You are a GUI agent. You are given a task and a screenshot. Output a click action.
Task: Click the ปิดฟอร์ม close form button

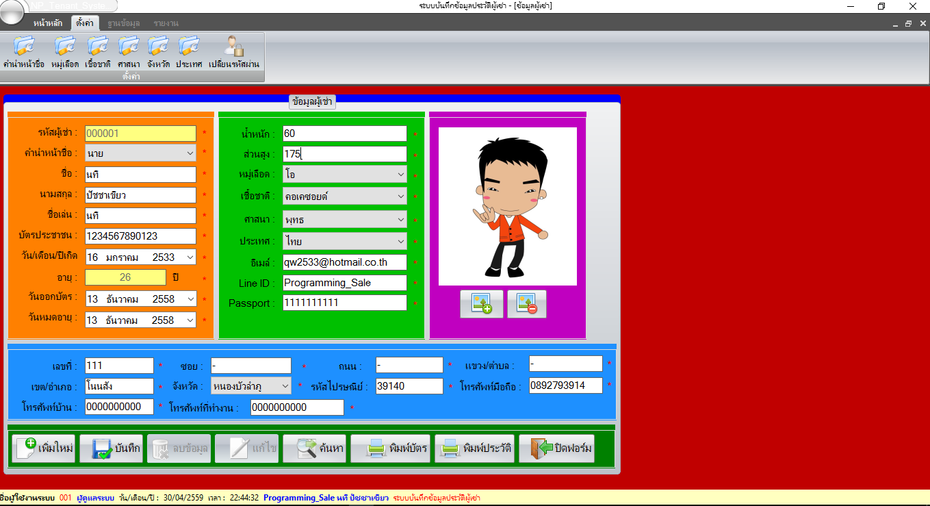tap(556, 448)
